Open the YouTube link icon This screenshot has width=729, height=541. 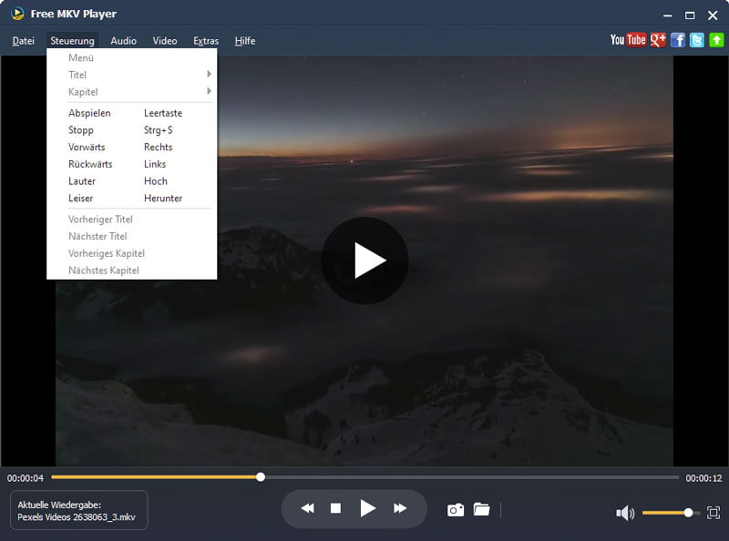tap(629, 40)
